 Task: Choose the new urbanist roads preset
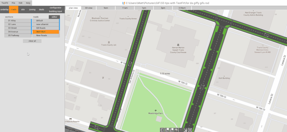click(46, 24)
